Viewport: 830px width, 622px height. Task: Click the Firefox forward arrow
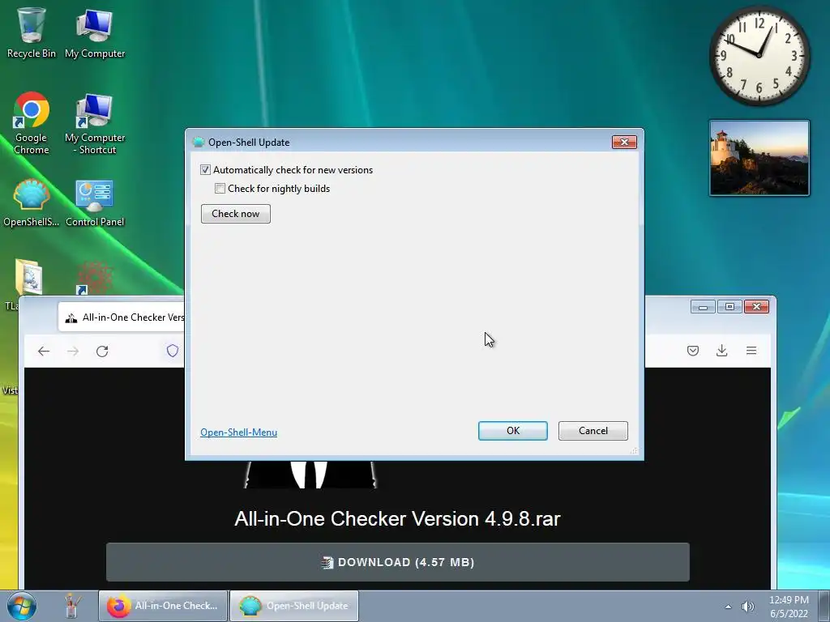click(x=73, y=351)
